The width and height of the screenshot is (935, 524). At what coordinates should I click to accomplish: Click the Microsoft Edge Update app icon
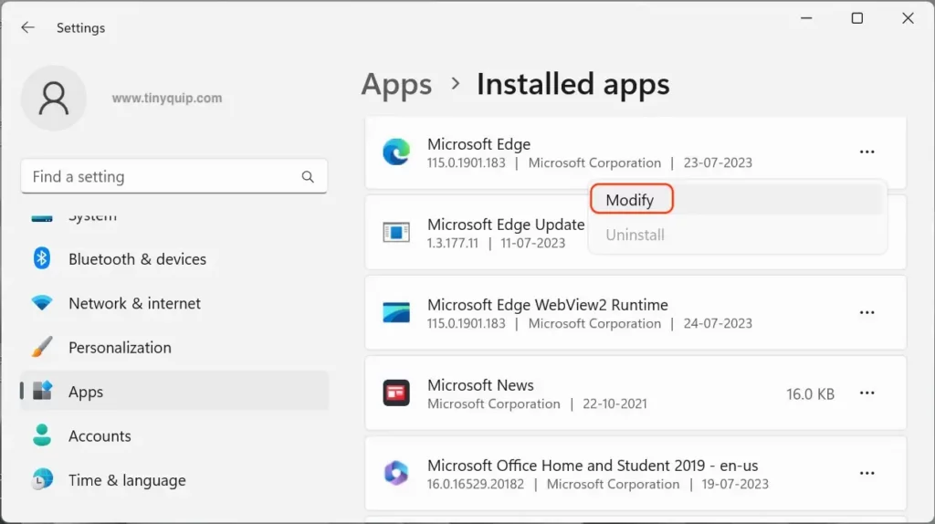(396, 232)
